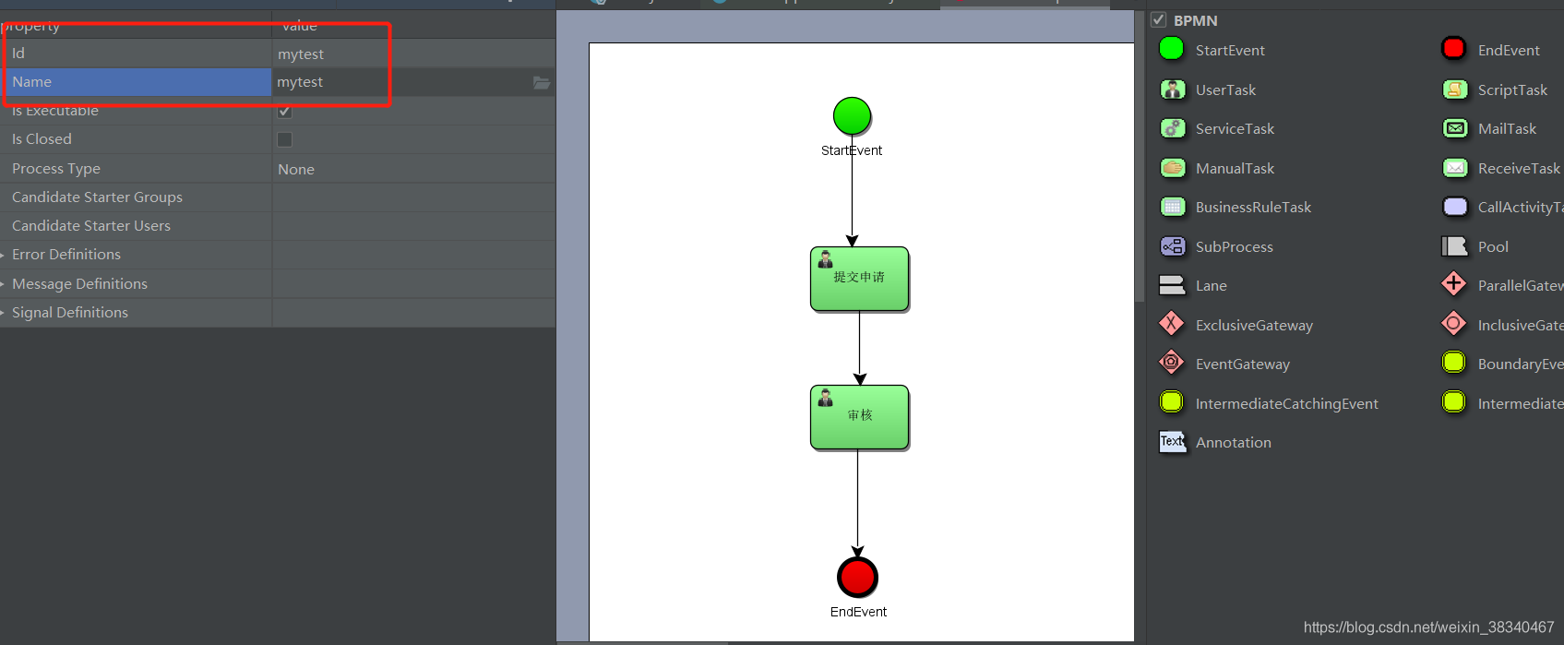Pick the Annotation Text palette icon

pyautogui.click(x=1173, y=441)
